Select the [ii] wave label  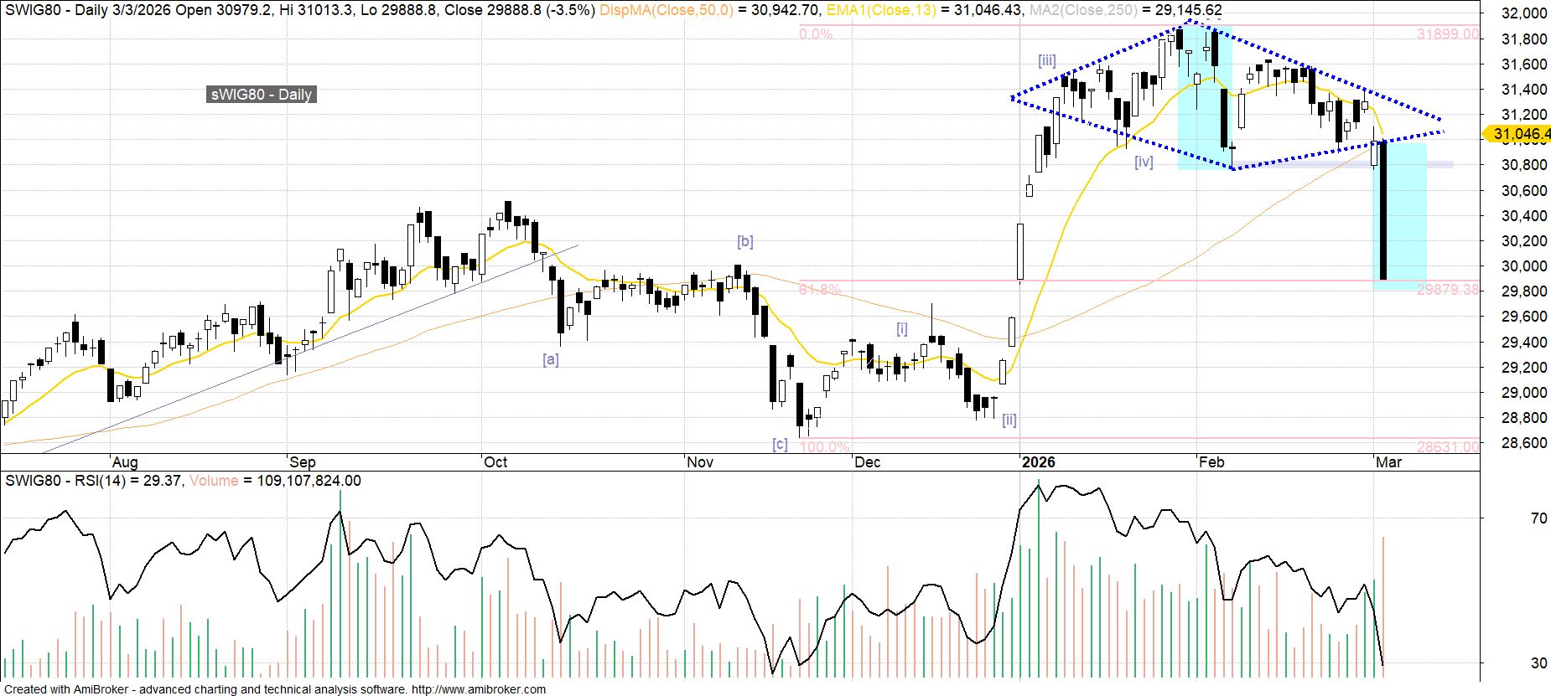click(x=1009, y=420)
